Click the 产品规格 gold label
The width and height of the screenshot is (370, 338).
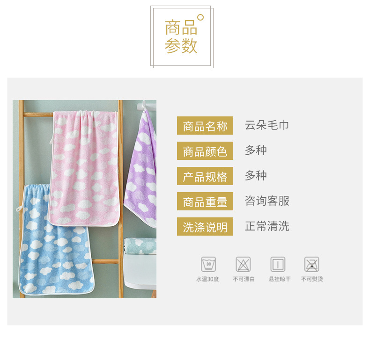(205, 176)
